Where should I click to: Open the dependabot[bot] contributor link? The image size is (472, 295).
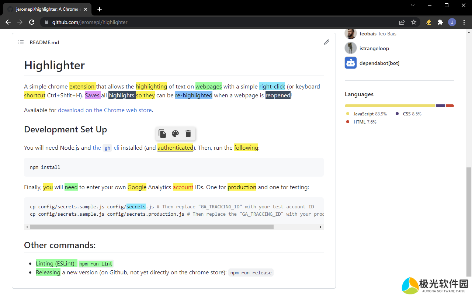click(x=379, y=63)
